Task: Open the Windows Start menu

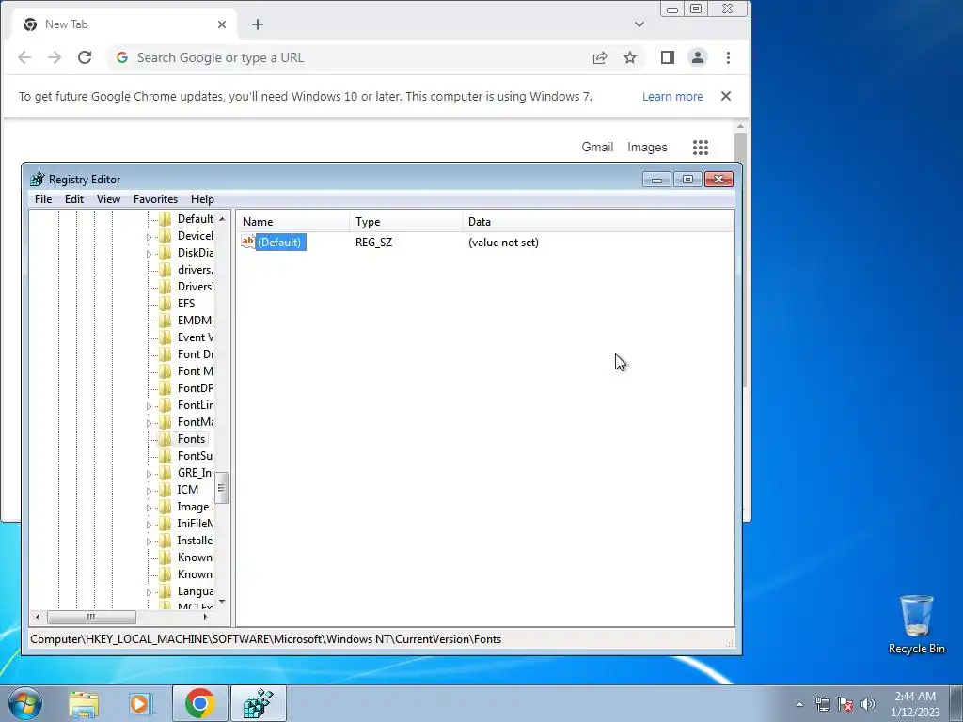Action: (24, 703)
